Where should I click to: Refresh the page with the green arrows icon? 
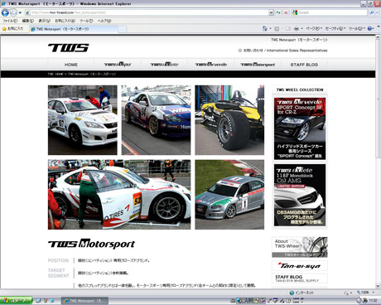pyautogui.click(x=278, y=12)
